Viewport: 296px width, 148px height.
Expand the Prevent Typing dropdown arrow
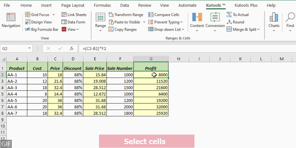click(182, 22)
